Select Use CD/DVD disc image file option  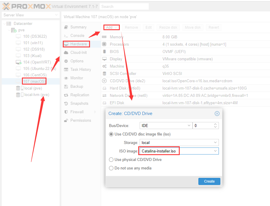click(111, 134)
